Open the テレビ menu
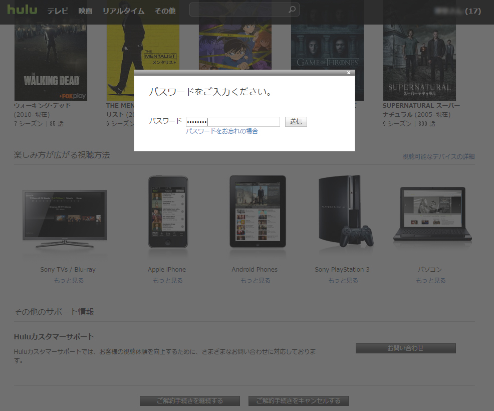 pos(58,11)
